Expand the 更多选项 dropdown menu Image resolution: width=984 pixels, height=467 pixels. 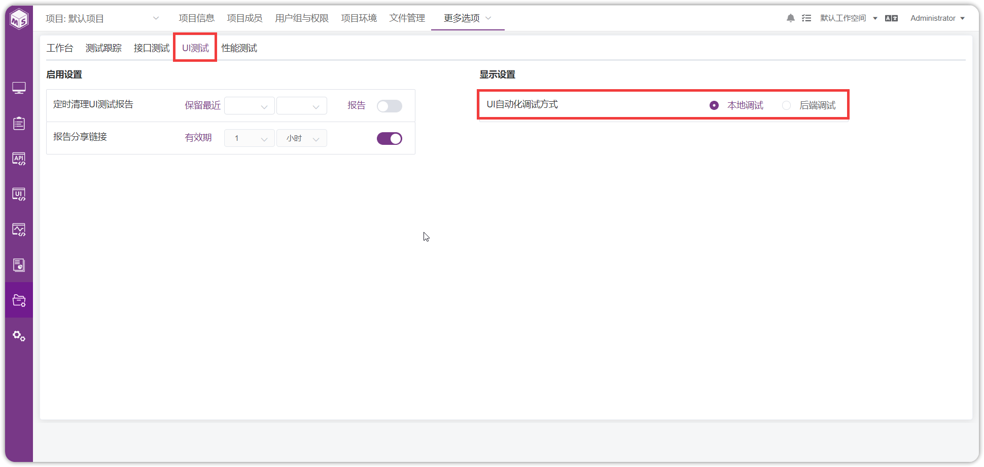[468, 18]
